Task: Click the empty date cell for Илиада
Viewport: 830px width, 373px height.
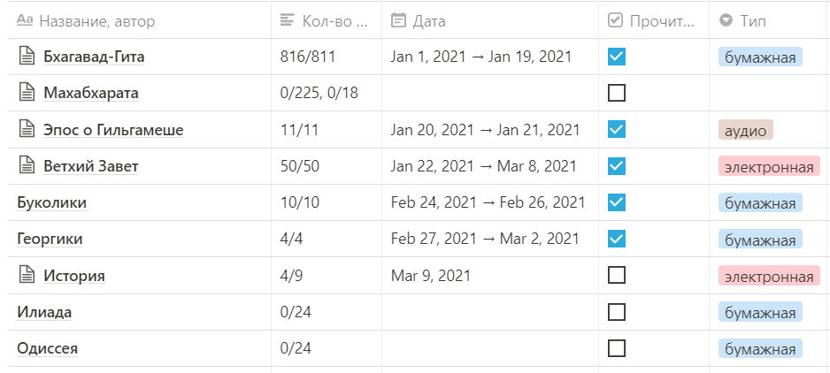Action: (x=490, y=312)
